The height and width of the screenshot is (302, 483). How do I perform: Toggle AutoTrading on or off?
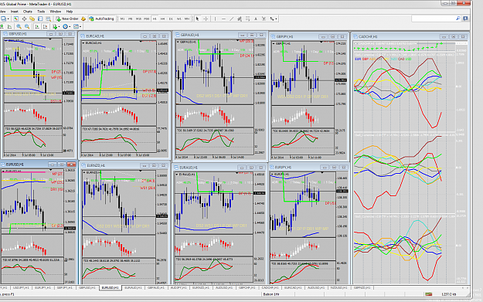(x=102, y=19)
